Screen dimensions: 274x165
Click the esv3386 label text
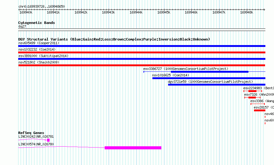click(x=257, y=101)
